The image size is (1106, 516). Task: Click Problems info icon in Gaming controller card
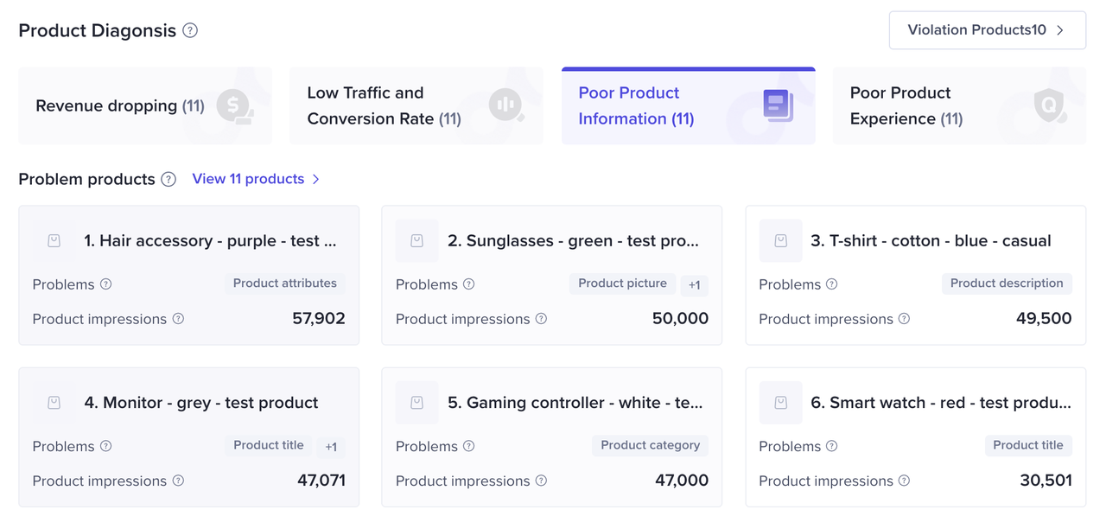pos(468,446)
